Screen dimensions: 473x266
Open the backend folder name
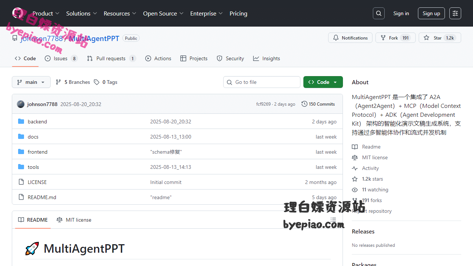tap(37, 122)
